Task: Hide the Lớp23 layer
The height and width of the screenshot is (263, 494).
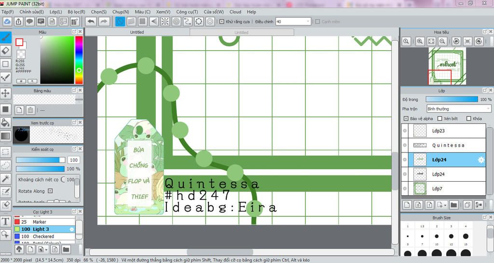Action: click(x=405, y=131)
